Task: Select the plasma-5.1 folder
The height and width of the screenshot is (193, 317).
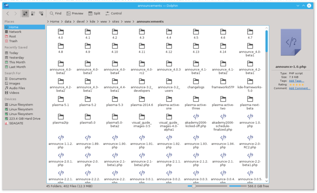Action: click(x=61, y=101)
